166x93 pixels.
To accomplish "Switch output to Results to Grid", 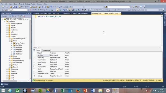I will pyautogui.click(x=70, y=10).
